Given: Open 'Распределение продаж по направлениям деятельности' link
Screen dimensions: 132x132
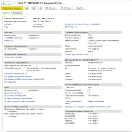Looking at the screenshot, I should [x=88, y=107].
